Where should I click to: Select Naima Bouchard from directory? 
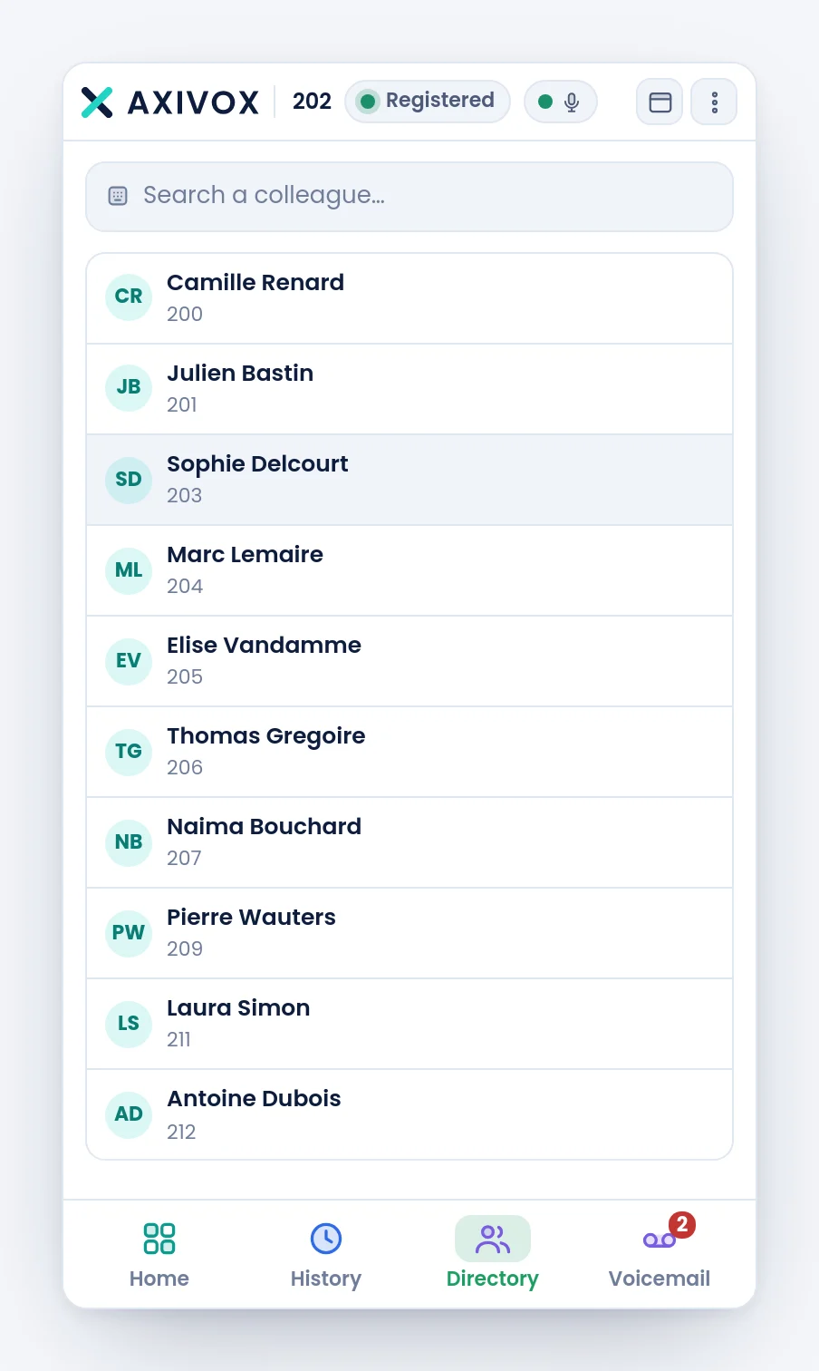coord(409,842)
